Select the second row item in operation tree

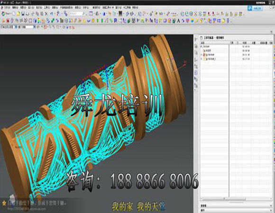[207, 51]
